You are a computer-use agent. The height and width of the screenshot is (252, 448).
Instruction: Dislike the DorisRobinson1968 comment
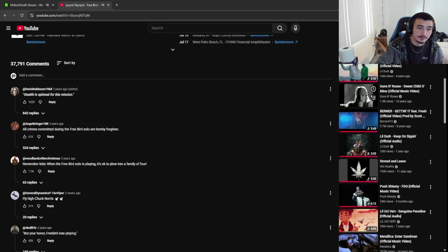click(x=40, y=102)
